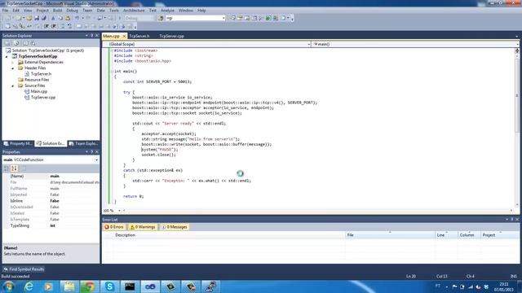Switch to the Property Manager tab
The image size is (522, 293).
click(x=18, y=143)
